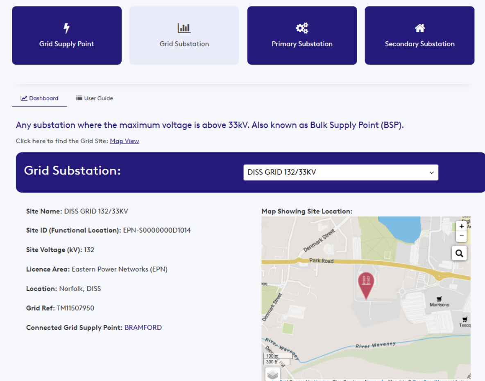Click the Park Road label on the map
The height and width of the screenshot is (381, 485).
point(321,261)
